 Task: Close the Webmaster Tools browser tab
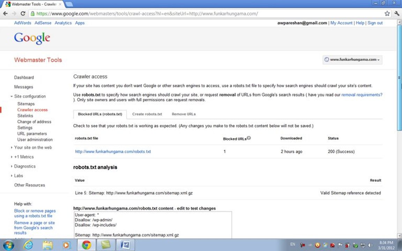click(x=60, y=4)
